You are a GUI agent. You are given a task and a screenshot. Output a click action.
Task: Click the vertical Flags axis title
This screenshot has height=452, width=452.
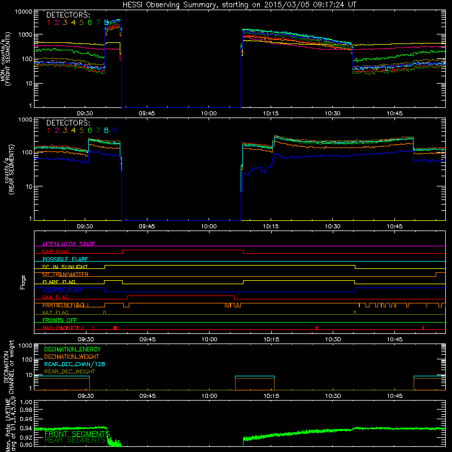23,282
